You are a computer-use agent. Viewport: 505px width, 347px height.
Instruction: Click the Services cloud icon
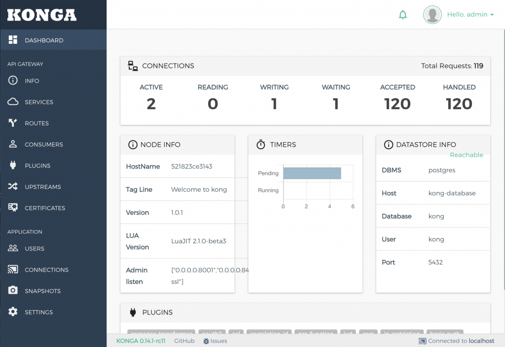coord(13,102)
